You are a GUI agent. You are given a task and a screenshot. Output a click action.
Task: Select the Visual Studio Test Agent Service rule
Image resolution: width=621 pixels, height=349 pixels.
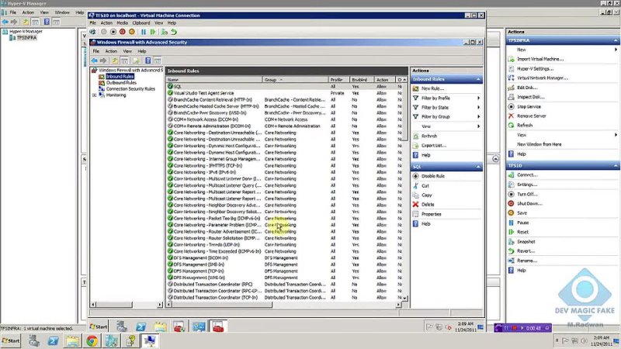(x=203, y=93)
